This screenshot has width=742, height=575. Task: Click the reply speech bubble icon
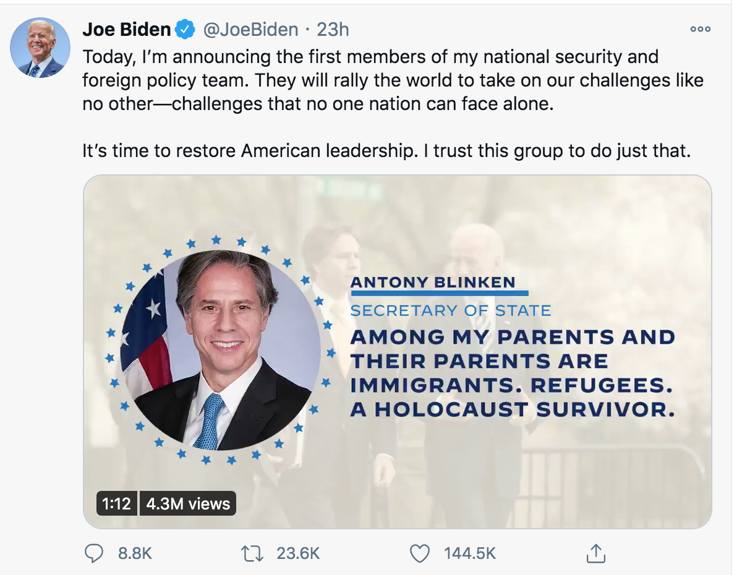click(x=93, y=553)
